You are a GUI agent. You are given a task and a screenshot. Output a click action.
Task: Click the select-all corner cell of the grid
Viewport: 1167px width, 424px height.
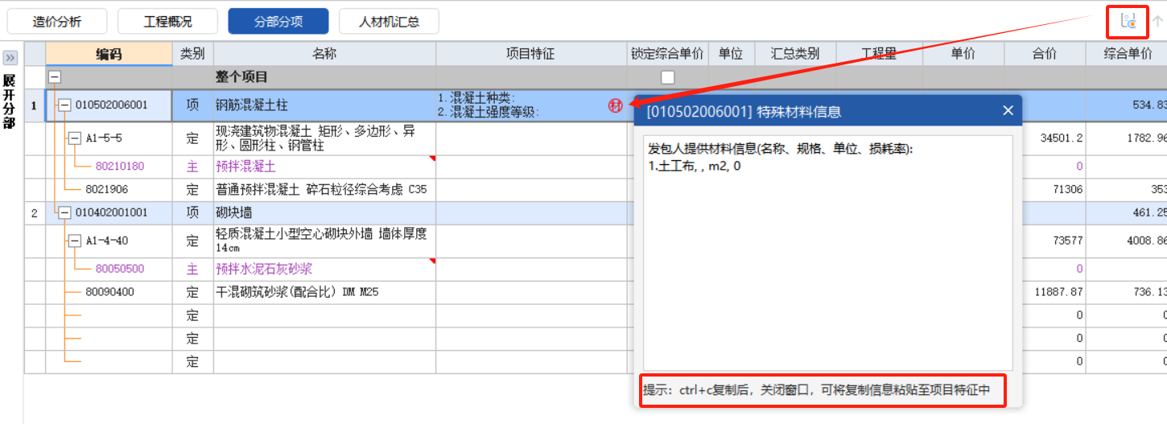click(35, 54)
